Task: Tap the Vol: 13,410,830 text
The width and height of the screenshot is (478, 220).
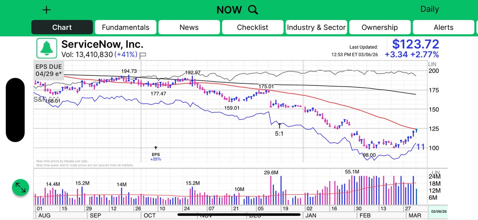Action: pyautogui.click(x=87, y=55)
